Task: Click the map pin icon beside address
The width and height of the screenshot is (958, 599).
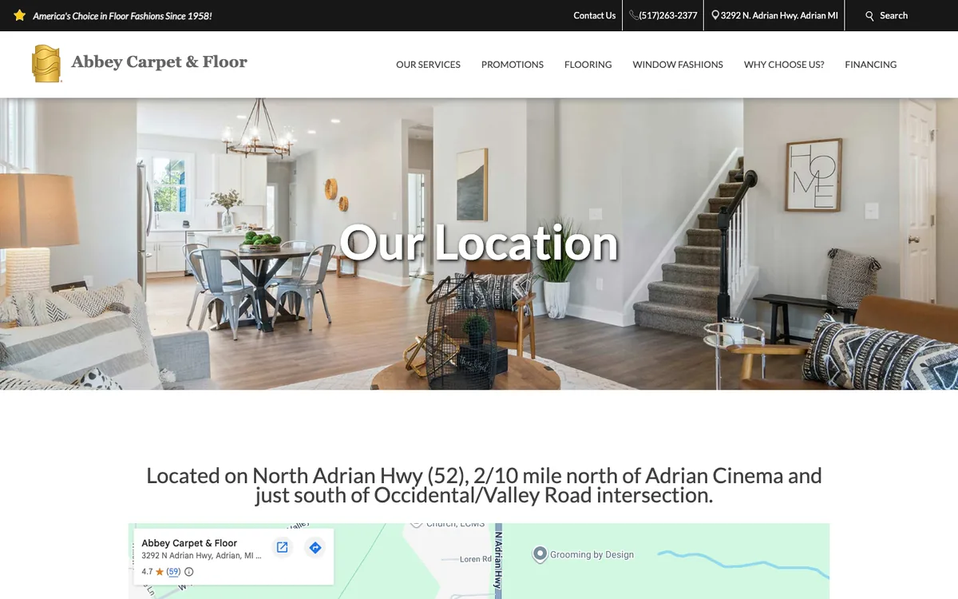Action: pyautogui.click(x=715, y=15)
